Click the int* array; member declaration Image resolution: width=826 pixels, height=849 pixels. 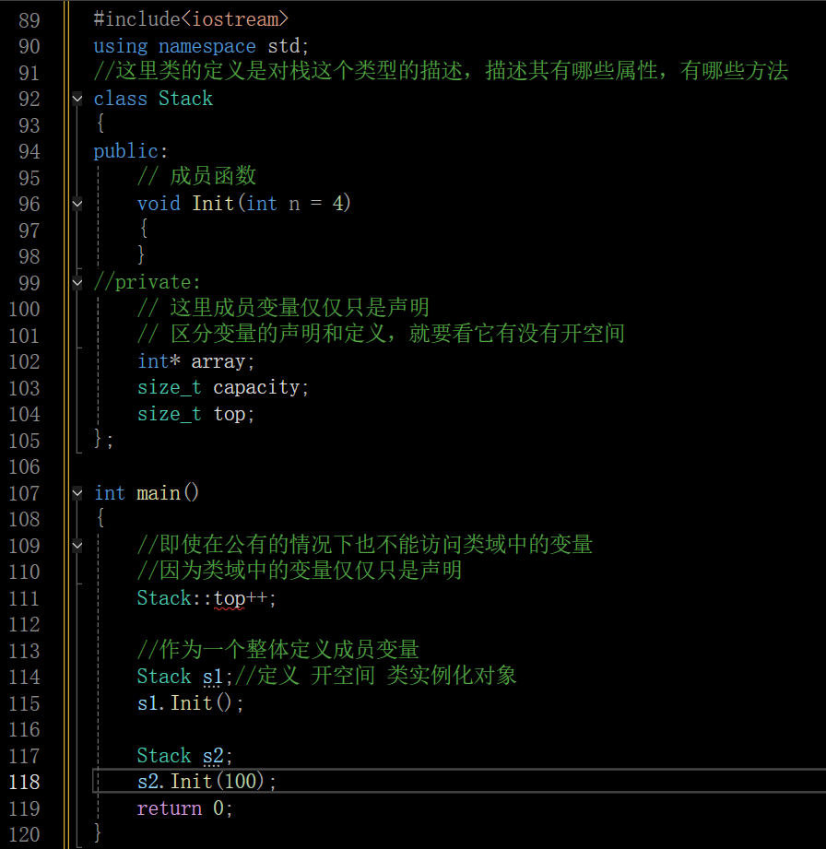click(195, 361)
